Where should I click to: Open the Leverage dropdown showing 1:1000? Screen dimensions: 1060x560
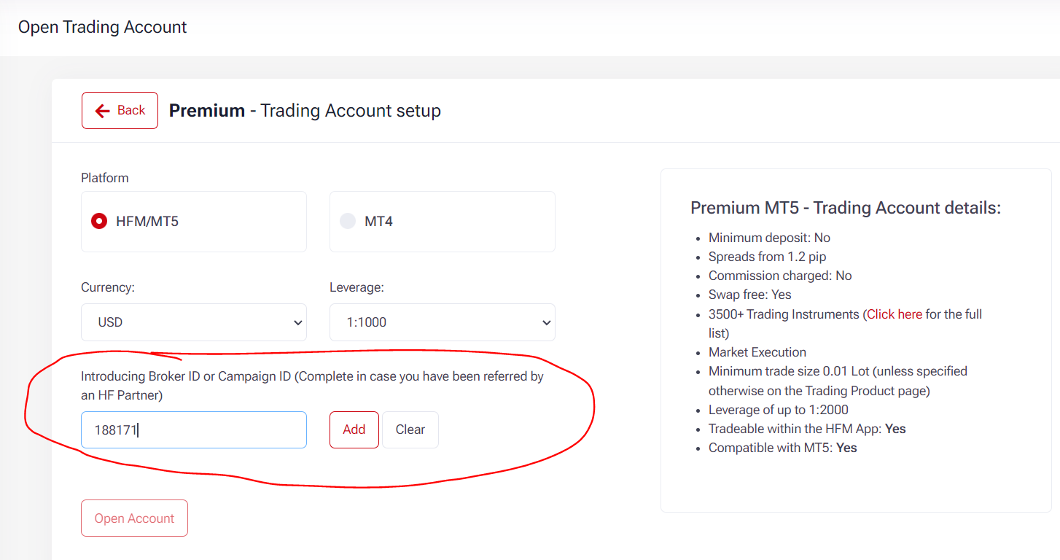(x=442, y=322)
